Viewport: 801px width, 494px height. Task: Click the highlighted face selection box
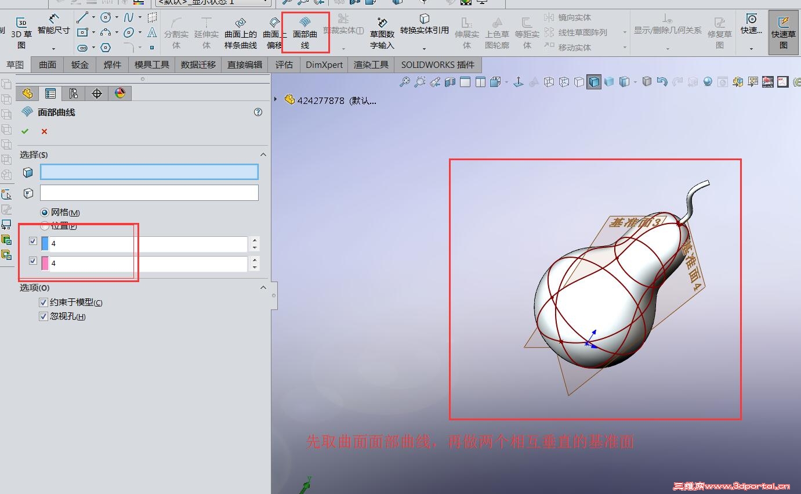[x=149, y=172]
